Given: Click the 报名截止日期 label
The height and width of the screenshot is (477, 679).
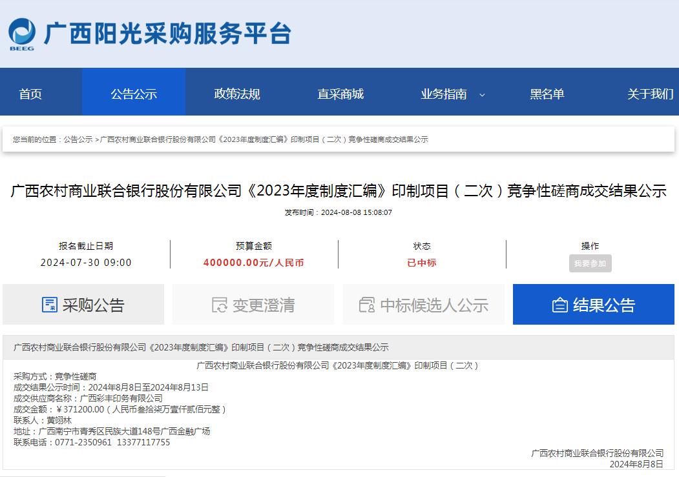Looking at the screenshot, I should tap(86, 246).
